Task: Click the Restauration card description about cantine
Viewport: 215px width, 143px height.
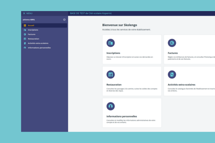Action: 132,90
